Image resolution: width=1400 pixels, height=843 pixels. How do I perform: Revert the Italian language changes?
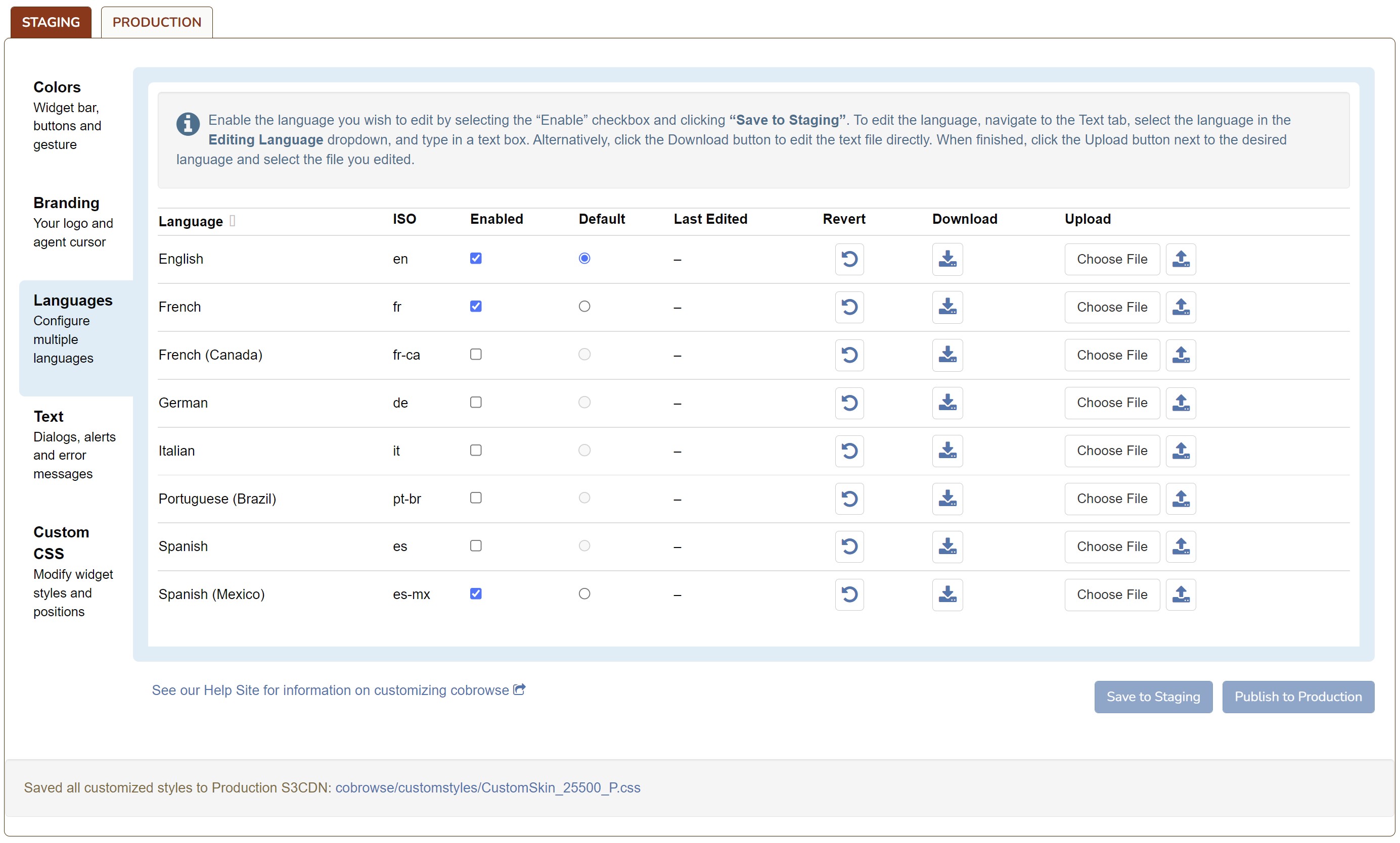849,451
